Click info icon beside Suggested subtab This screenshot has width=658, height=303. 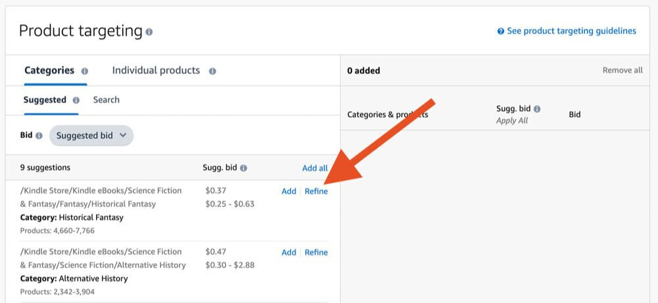[x=76, y=101]
